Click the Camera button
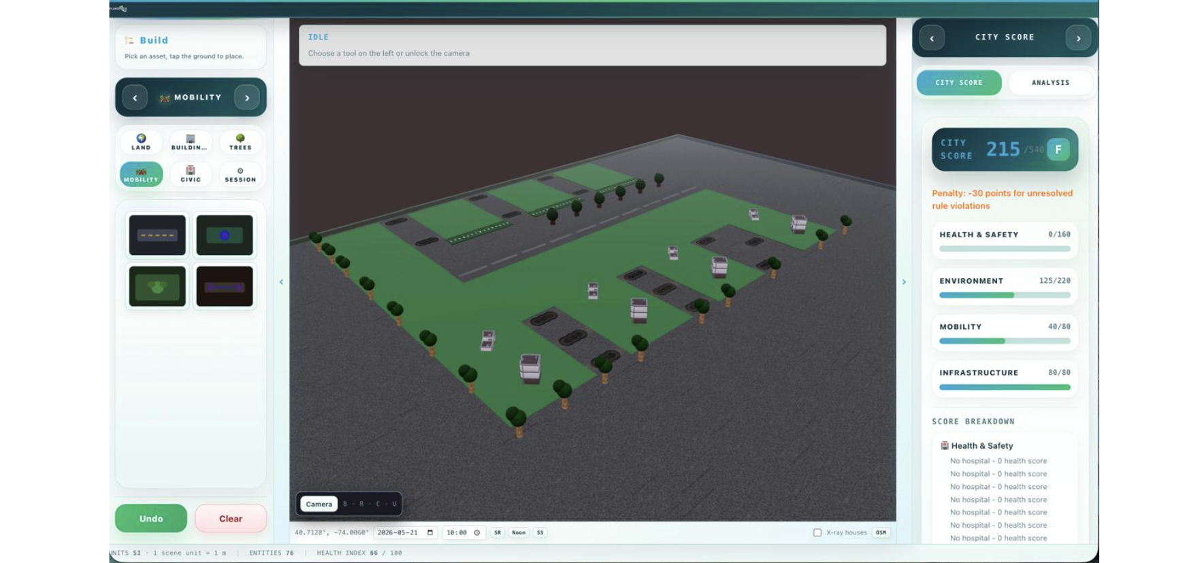 tap(319, 504)
